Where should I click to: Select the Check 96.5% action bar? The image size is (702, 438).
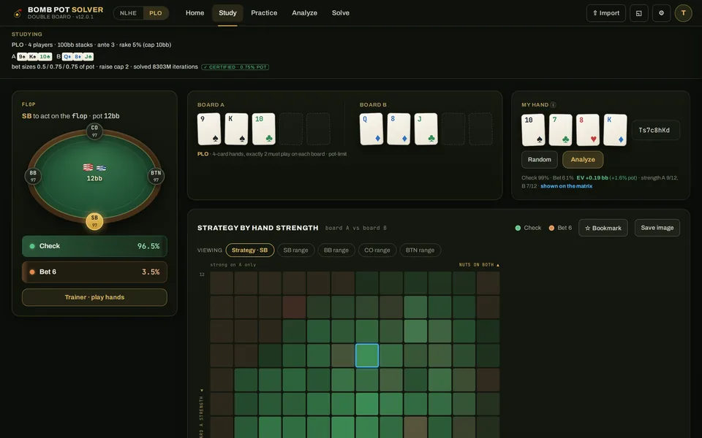94,246
